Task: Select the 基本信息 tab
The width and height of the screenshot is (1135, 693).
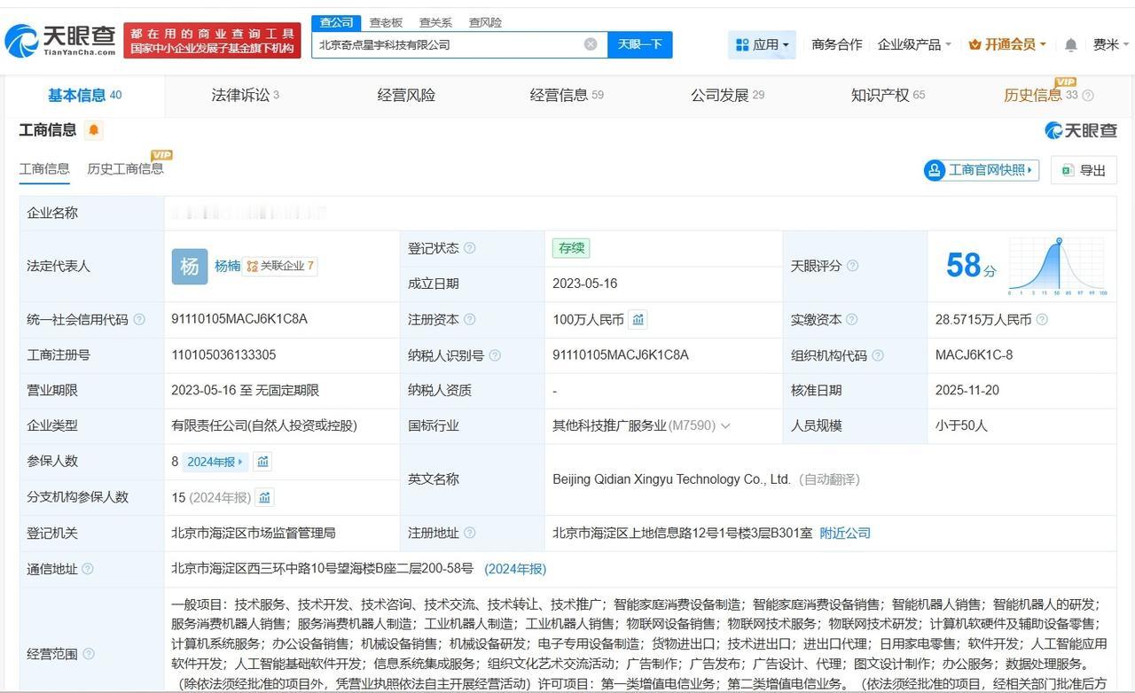Action: (x=84, y=96)
